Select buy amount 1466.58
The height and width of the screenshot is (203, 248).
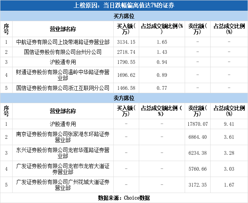tap(126, 88)
